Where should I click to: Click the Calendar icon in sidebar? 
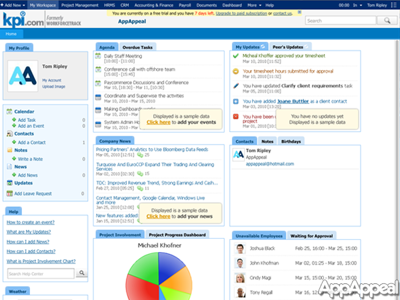pyautogui.click(x=9, y=111)
